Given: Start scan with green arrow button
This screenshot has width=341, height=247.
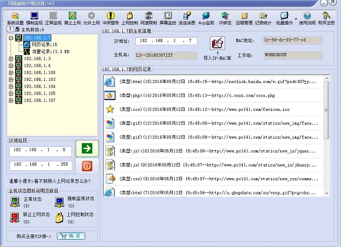Looking at the screenshot, I should pos(87,149).
